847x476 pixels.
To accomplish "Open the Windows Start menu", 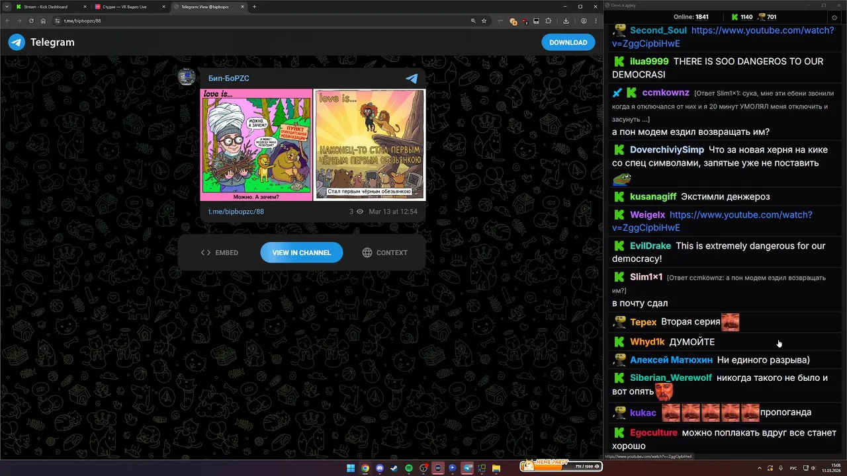I will 351,468.
